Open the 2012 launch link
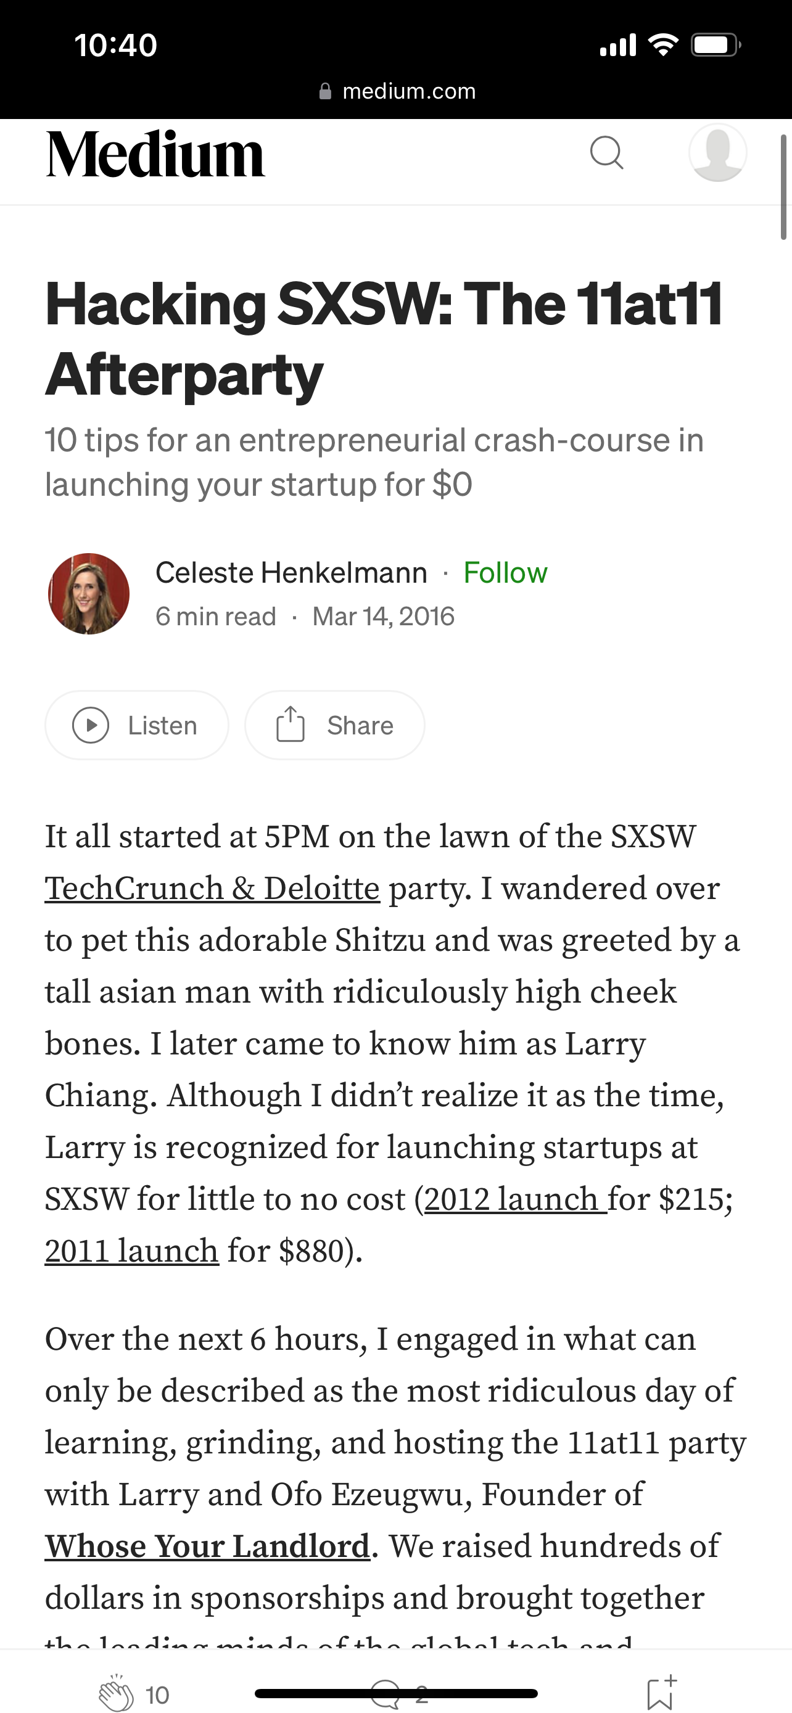The image size is (792, 1713). pyautogui.click(x=516, y=1199)
